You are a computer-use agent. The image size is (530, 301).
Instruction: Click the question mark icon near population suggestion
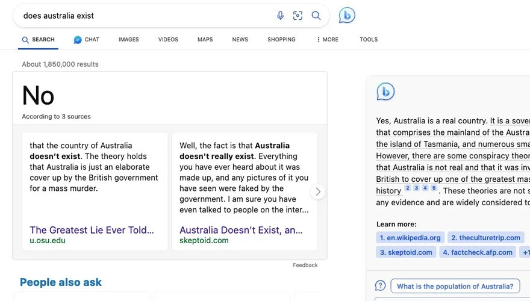pyautogui.click(x=380, y=286)
